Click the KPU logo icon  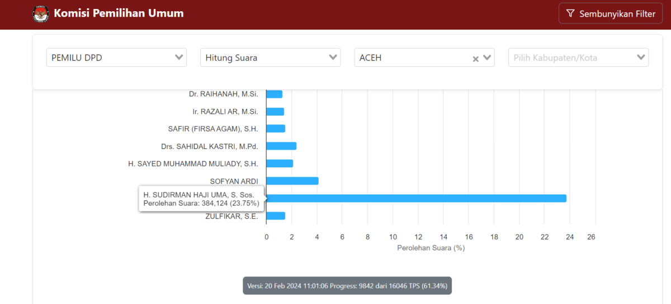pyautogui.click(x=41, y=14)
